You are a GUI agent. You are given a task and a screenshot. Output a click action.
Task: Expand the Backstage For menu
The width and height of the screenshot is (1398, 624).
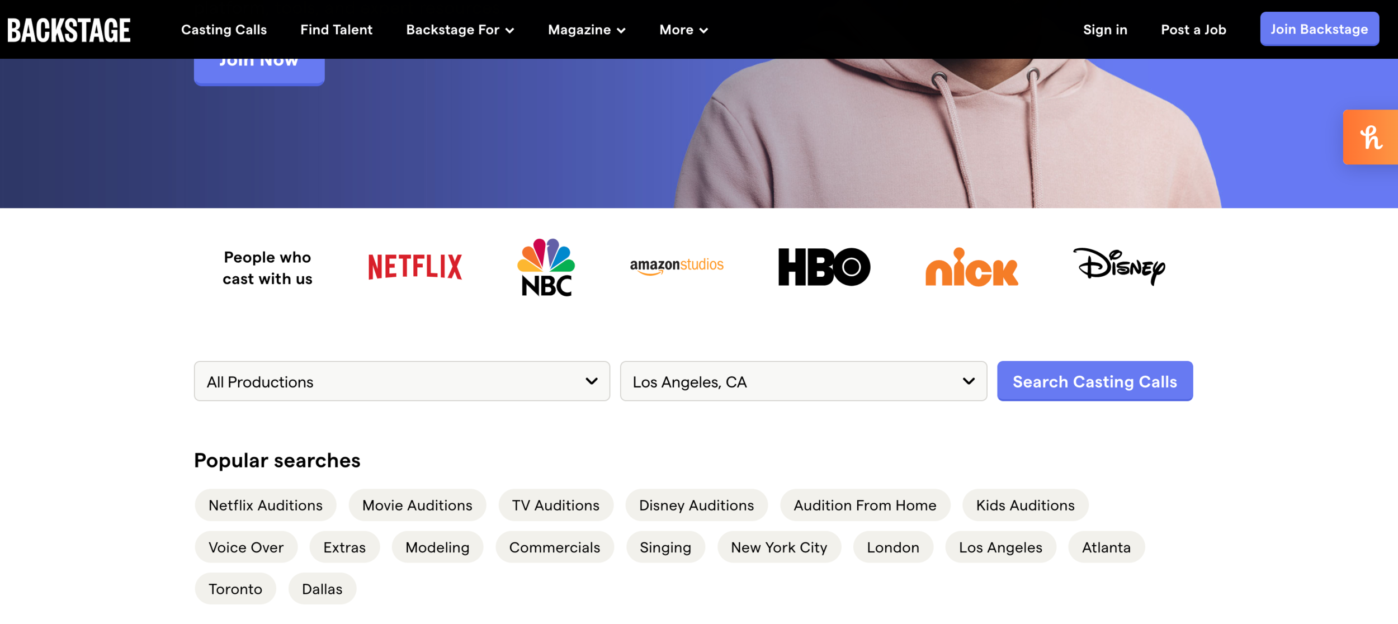coord(460,30)
